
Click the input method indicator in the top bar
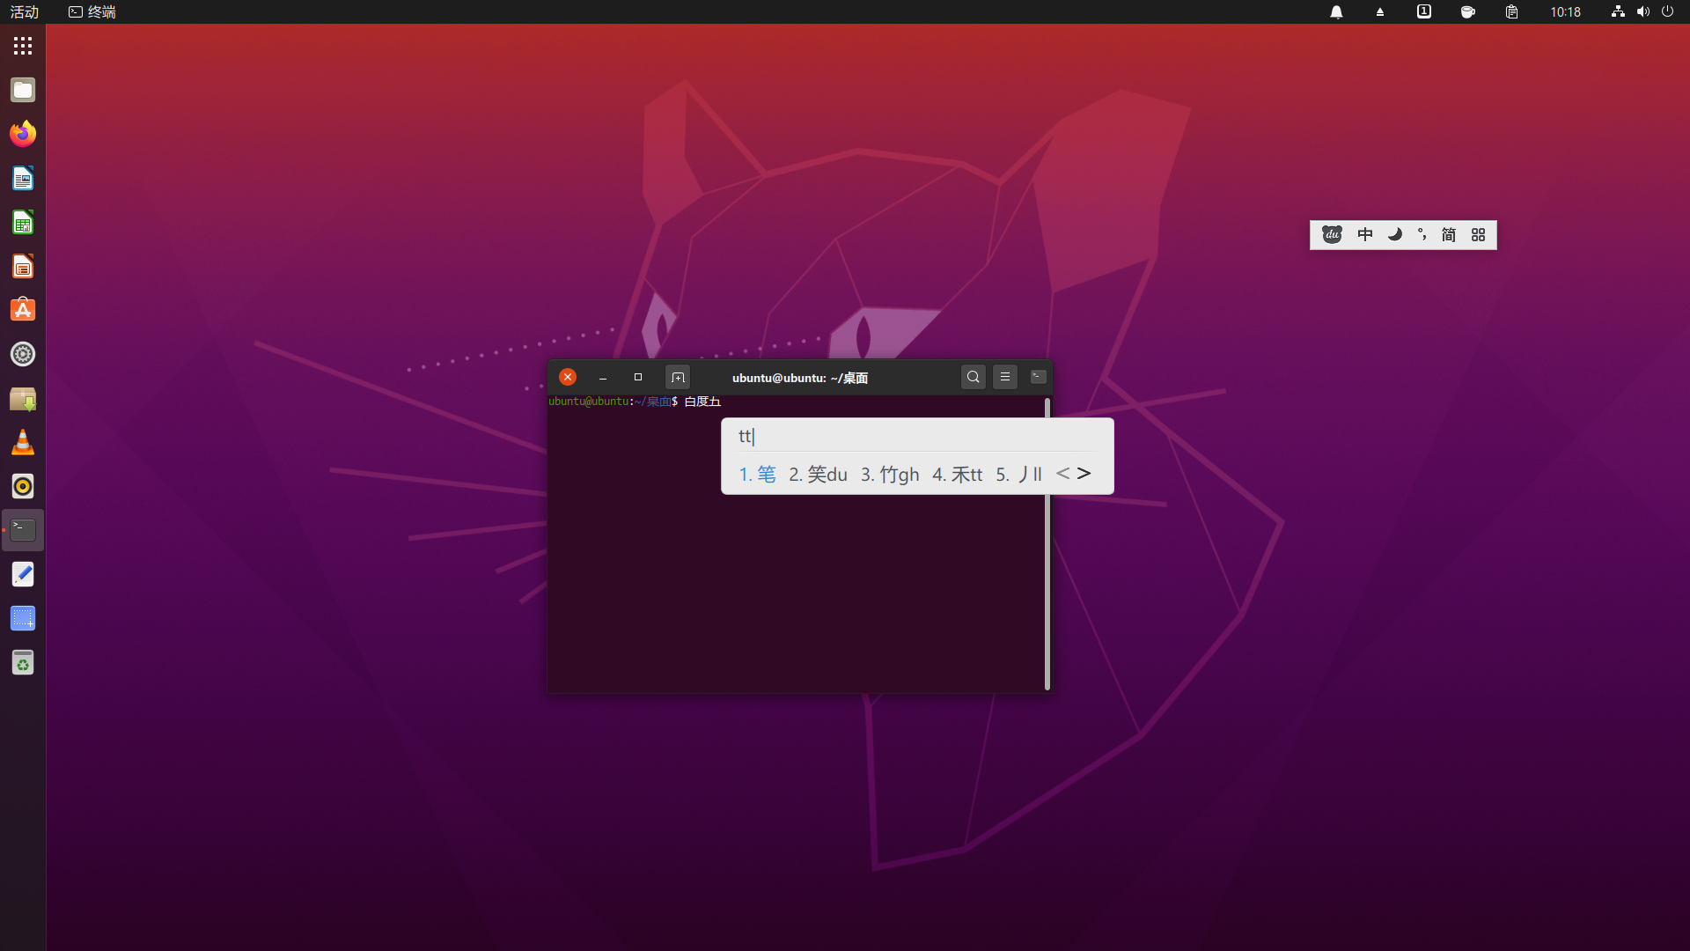coord(1424,11)
